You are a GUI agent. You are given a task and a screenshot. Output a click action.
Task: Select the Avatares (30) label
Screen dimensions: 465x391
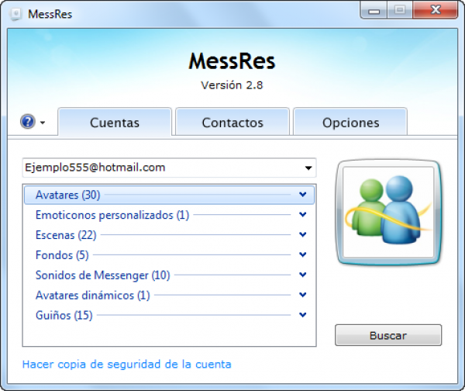tap(68, 195)
